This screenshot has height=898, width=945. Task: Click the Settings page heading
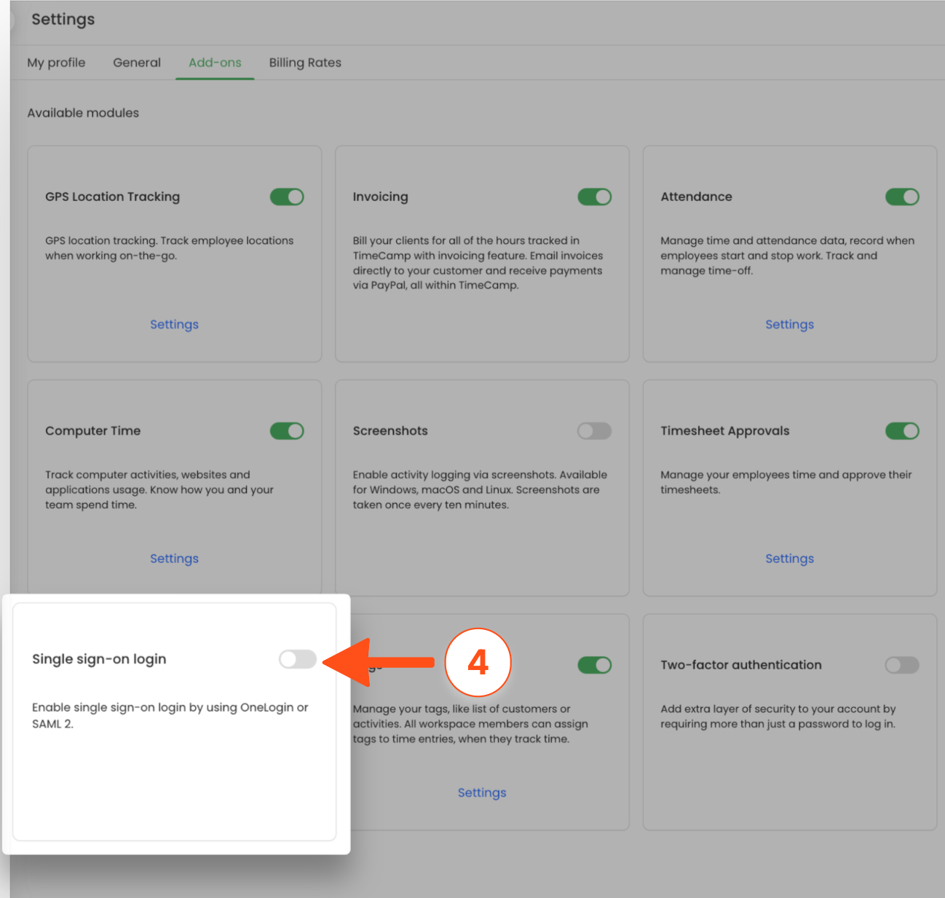[63, 20]
